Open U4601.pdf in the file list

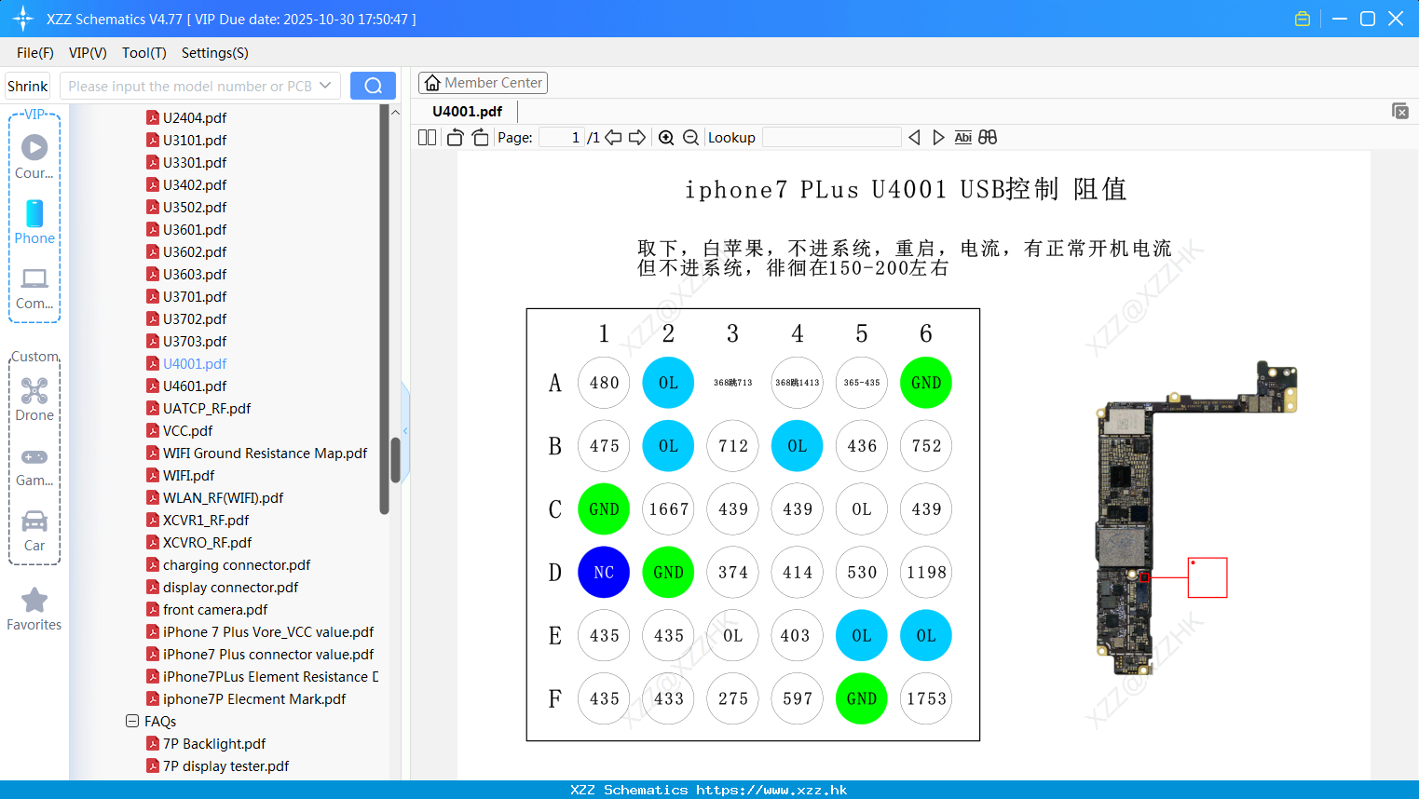click(186, 386)
